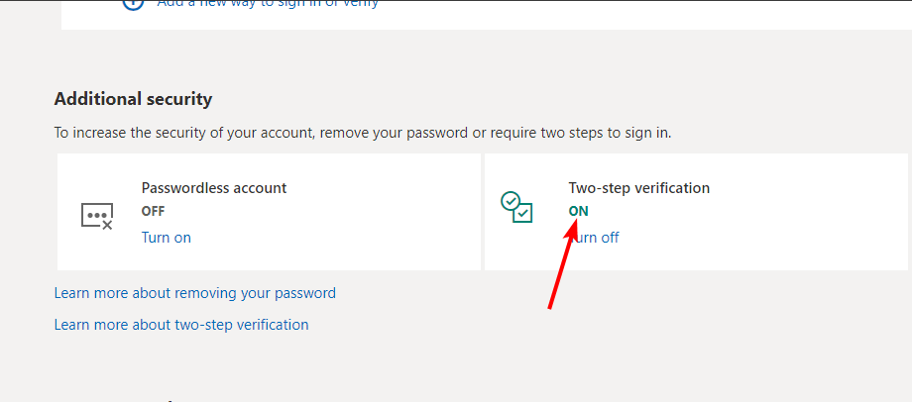This screenshot has width=912, height=402.
Task: Turn on the Passwordless account
Action: click(166, 238)
